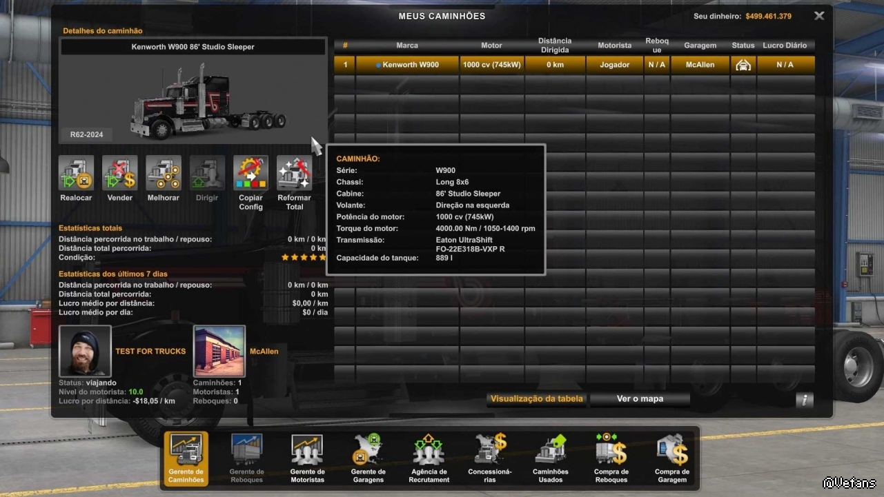This screenshot has height=497, width=884.
Task: Click the Kenworth W900 86' Studio Sleeper title
Action: pos(193,47)
